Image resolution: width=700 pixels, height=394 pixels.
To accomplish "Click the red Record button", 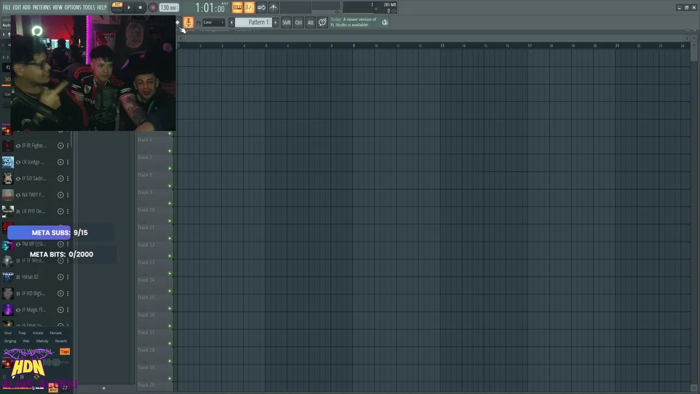I will [153, 8].
